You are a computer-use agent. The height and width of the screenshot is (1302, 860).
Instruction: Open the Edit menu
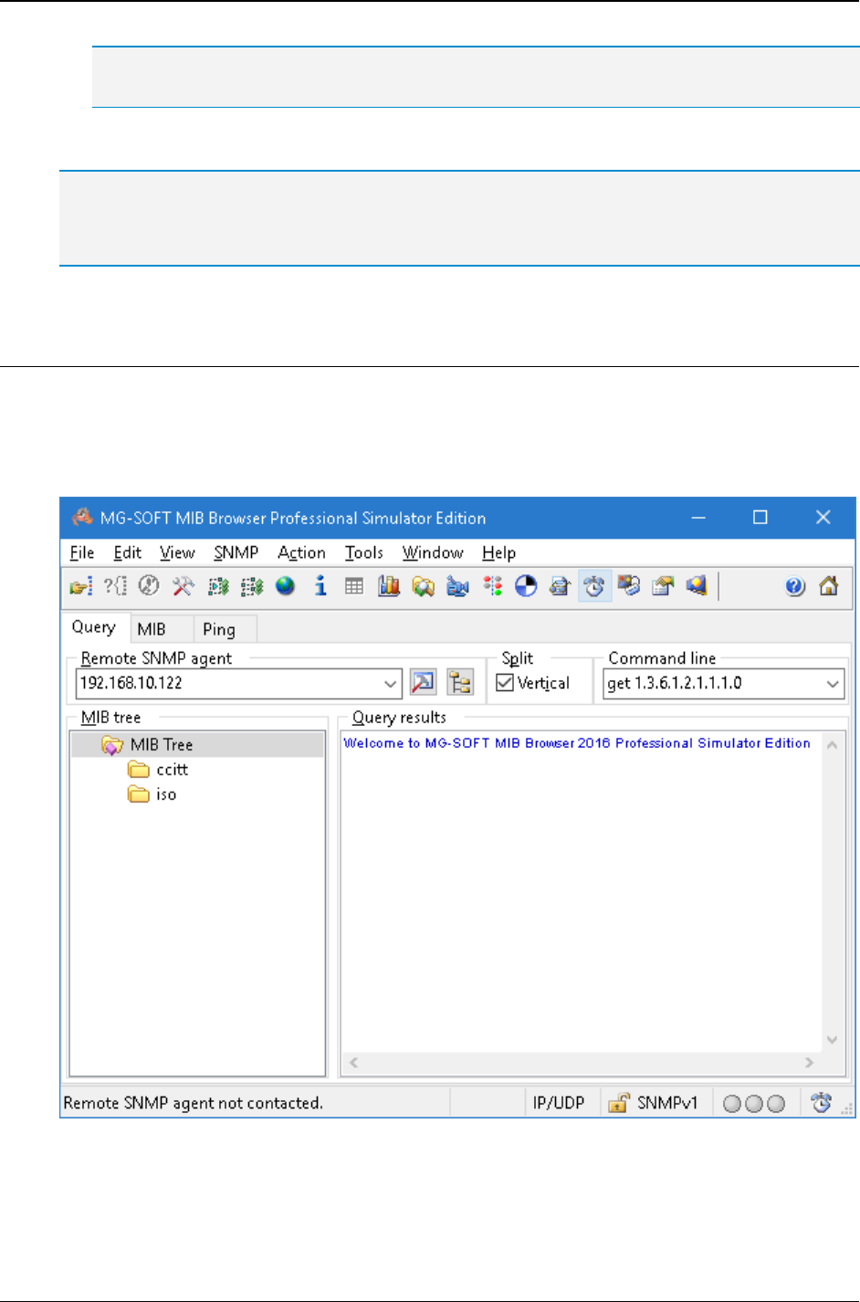click(128, 552)
